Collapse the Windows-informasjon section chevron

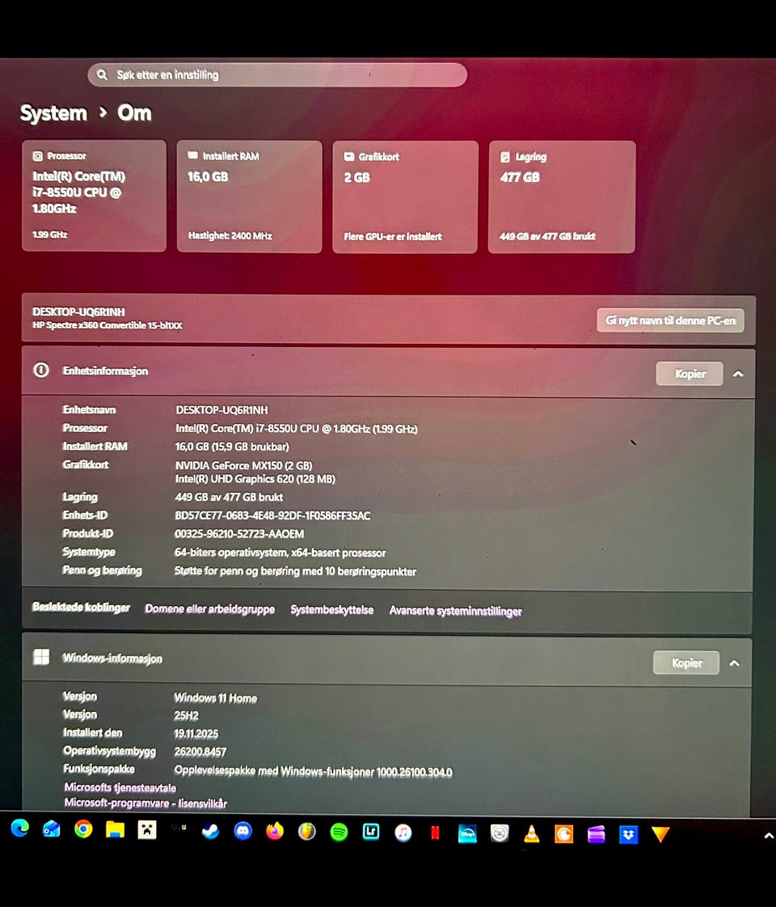pyautogui.click(x=735, y=663)
